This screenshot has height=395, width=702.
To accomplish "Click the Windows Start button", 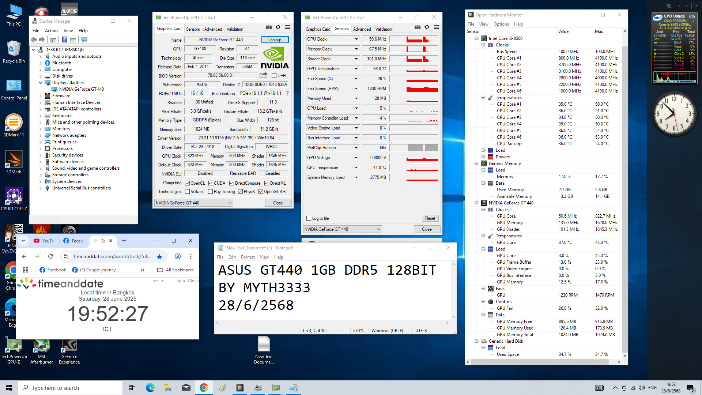I will (x=9, y=388).
